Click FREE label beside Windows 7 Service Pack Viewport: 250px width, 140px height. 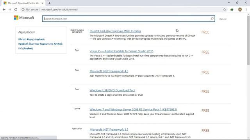click(205, 110)
